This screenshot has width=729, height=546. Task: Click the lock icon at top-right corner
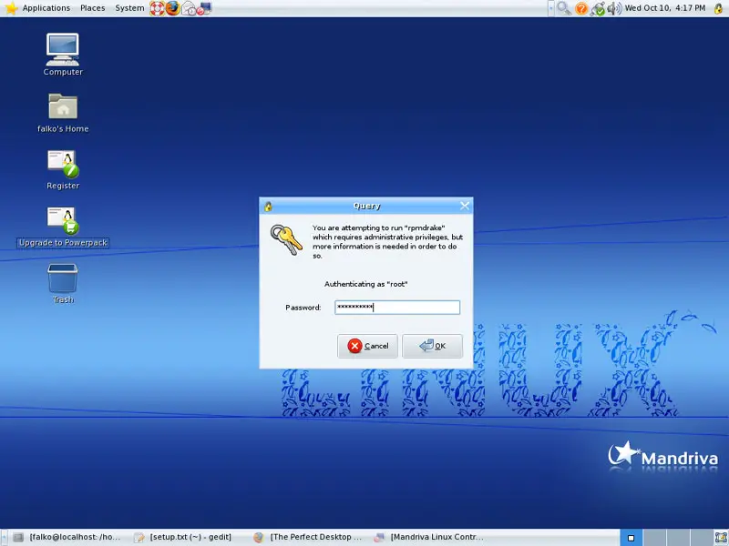coord(718,8)
